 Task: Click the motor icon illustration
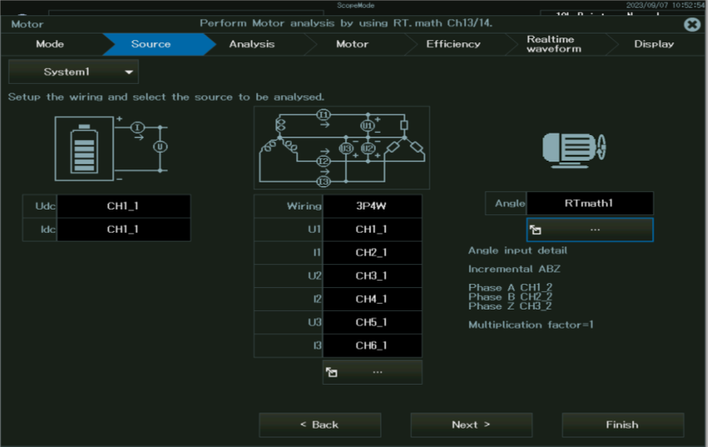pyautogui.click(x=574, y=150)
